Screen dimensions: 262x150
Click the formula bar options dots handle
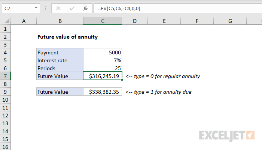tap(46, 8)
